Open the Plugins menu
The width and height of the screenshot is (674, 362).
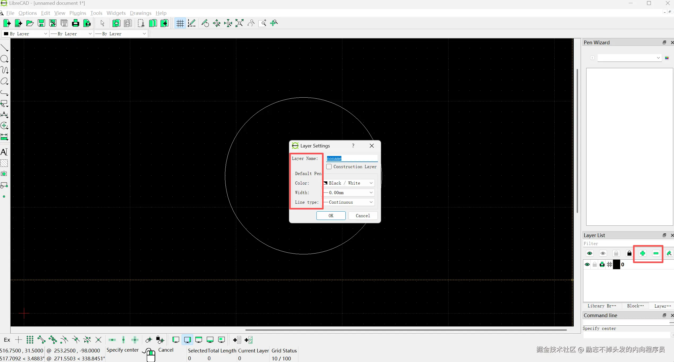click(78, 13)
